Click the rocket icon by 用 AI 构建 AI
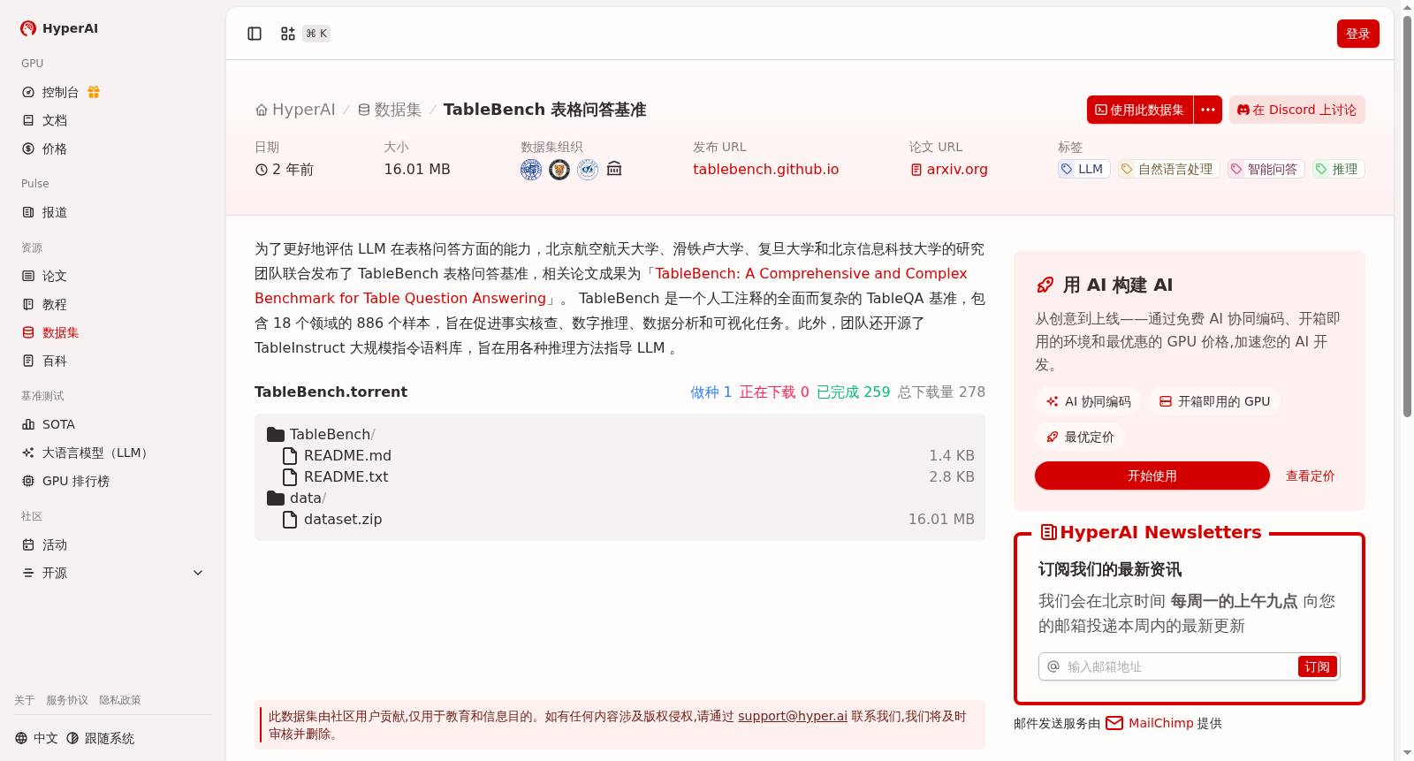This screenshot has height=761, width=1414. click(x=1045, y=285)
